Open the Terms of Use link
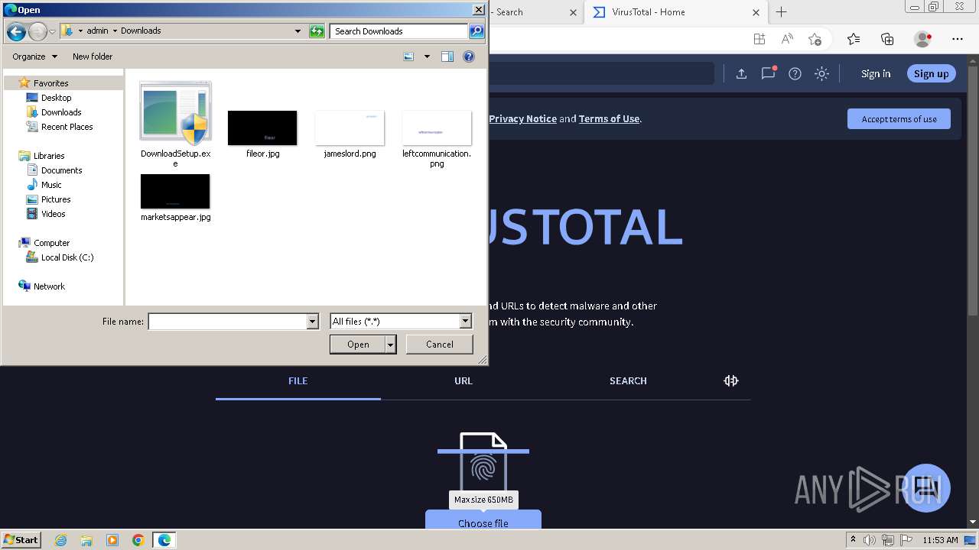Viewport: 979px width, 550px height. (609, 119)
